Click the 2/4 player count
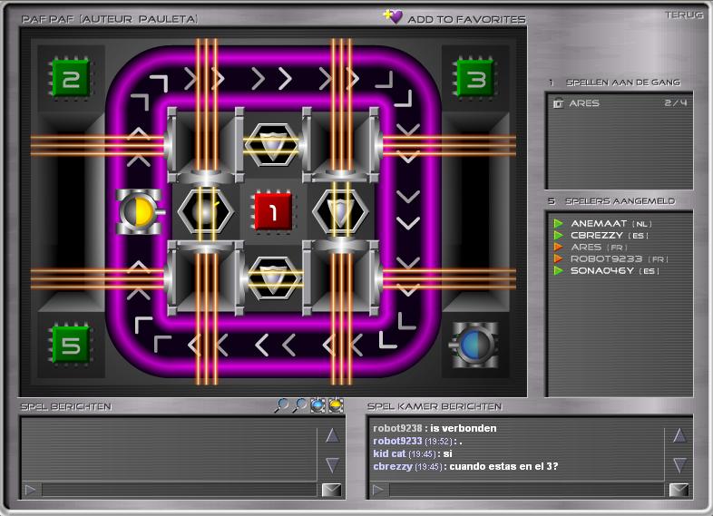This screenshot has height=516, width=713. pyautogui.click(x=675, y=102)
